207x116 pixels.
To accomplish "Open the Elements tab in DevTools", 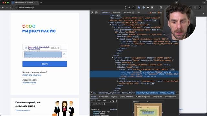I will click(105, 12).
